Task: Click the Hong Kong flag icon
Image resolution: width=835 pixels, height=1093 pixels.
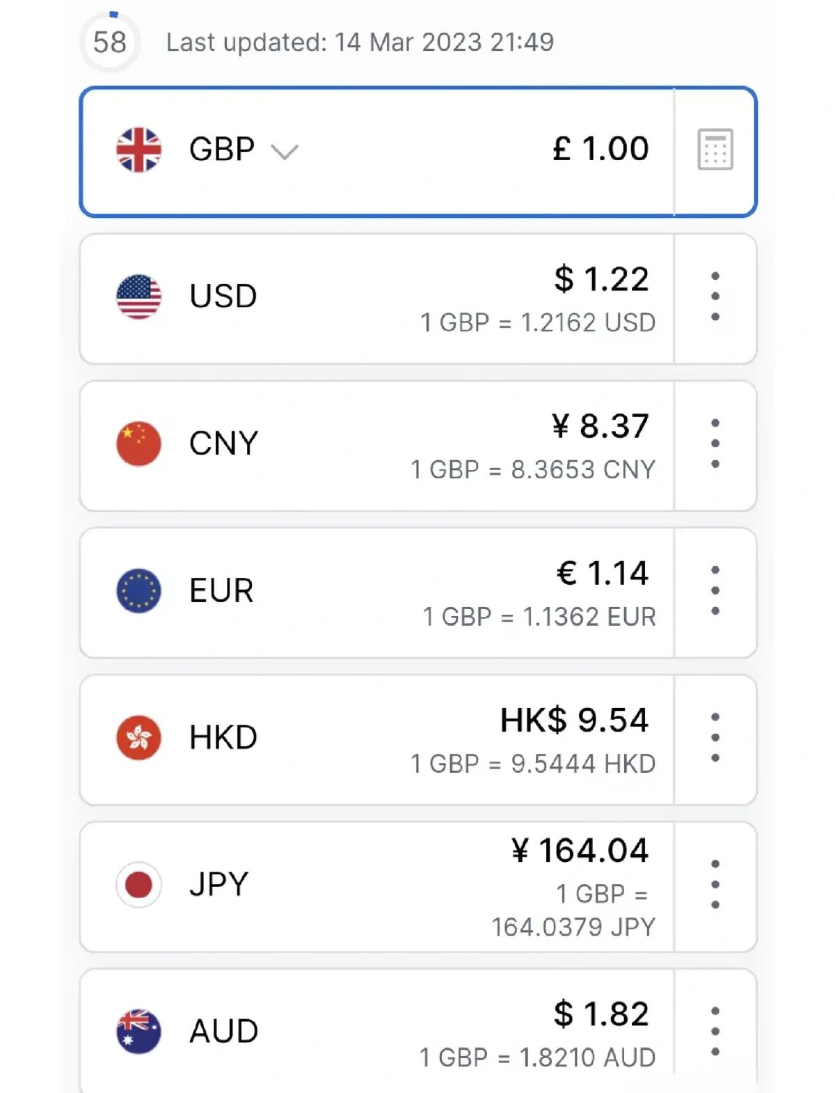Action: [138, 737]
